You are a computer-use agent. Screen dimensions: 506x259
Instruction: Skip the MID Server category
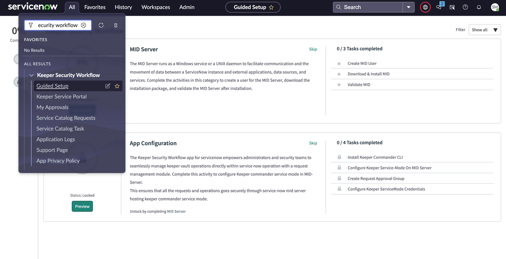pyautogui.click(x=313, y=49)
